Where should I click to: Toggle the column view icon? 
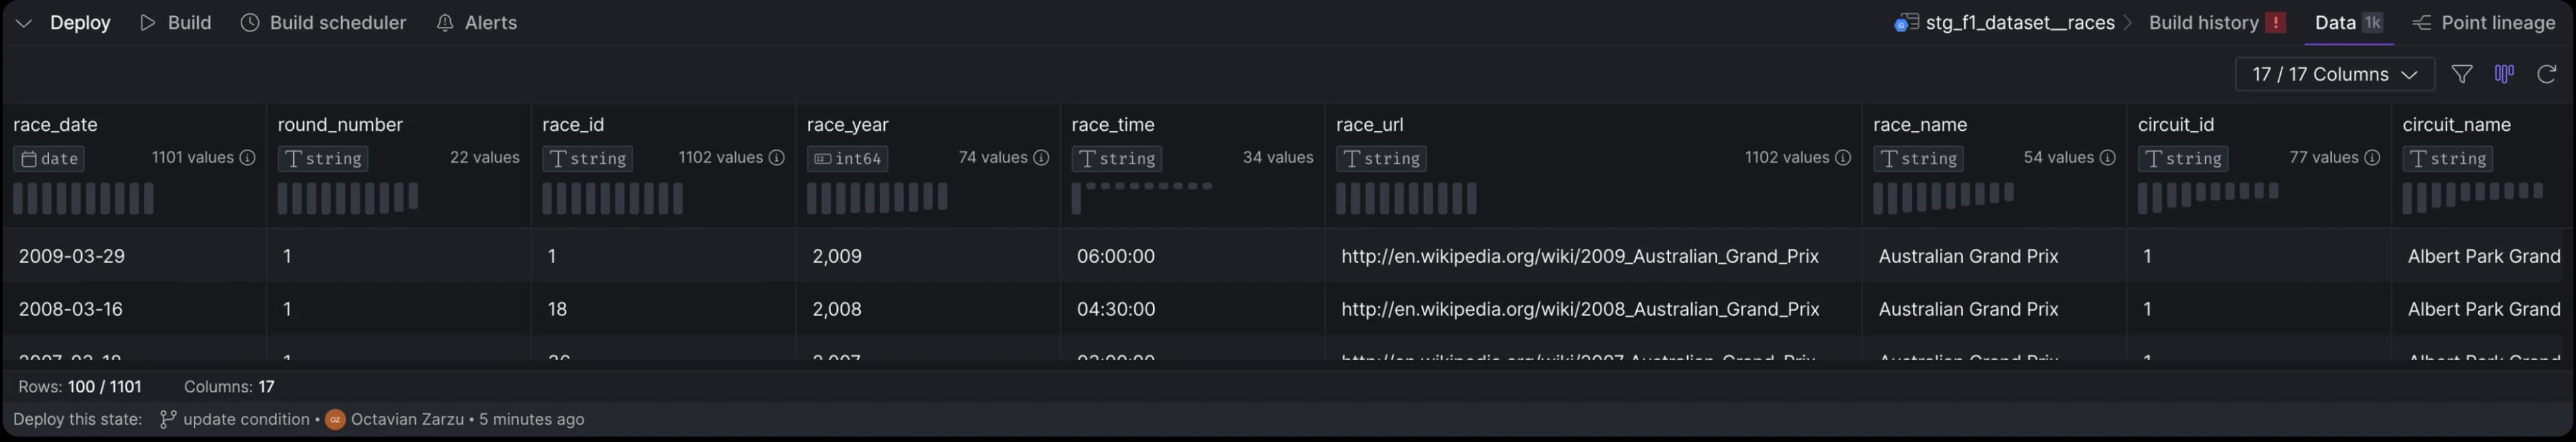(x=2504, y=74)
